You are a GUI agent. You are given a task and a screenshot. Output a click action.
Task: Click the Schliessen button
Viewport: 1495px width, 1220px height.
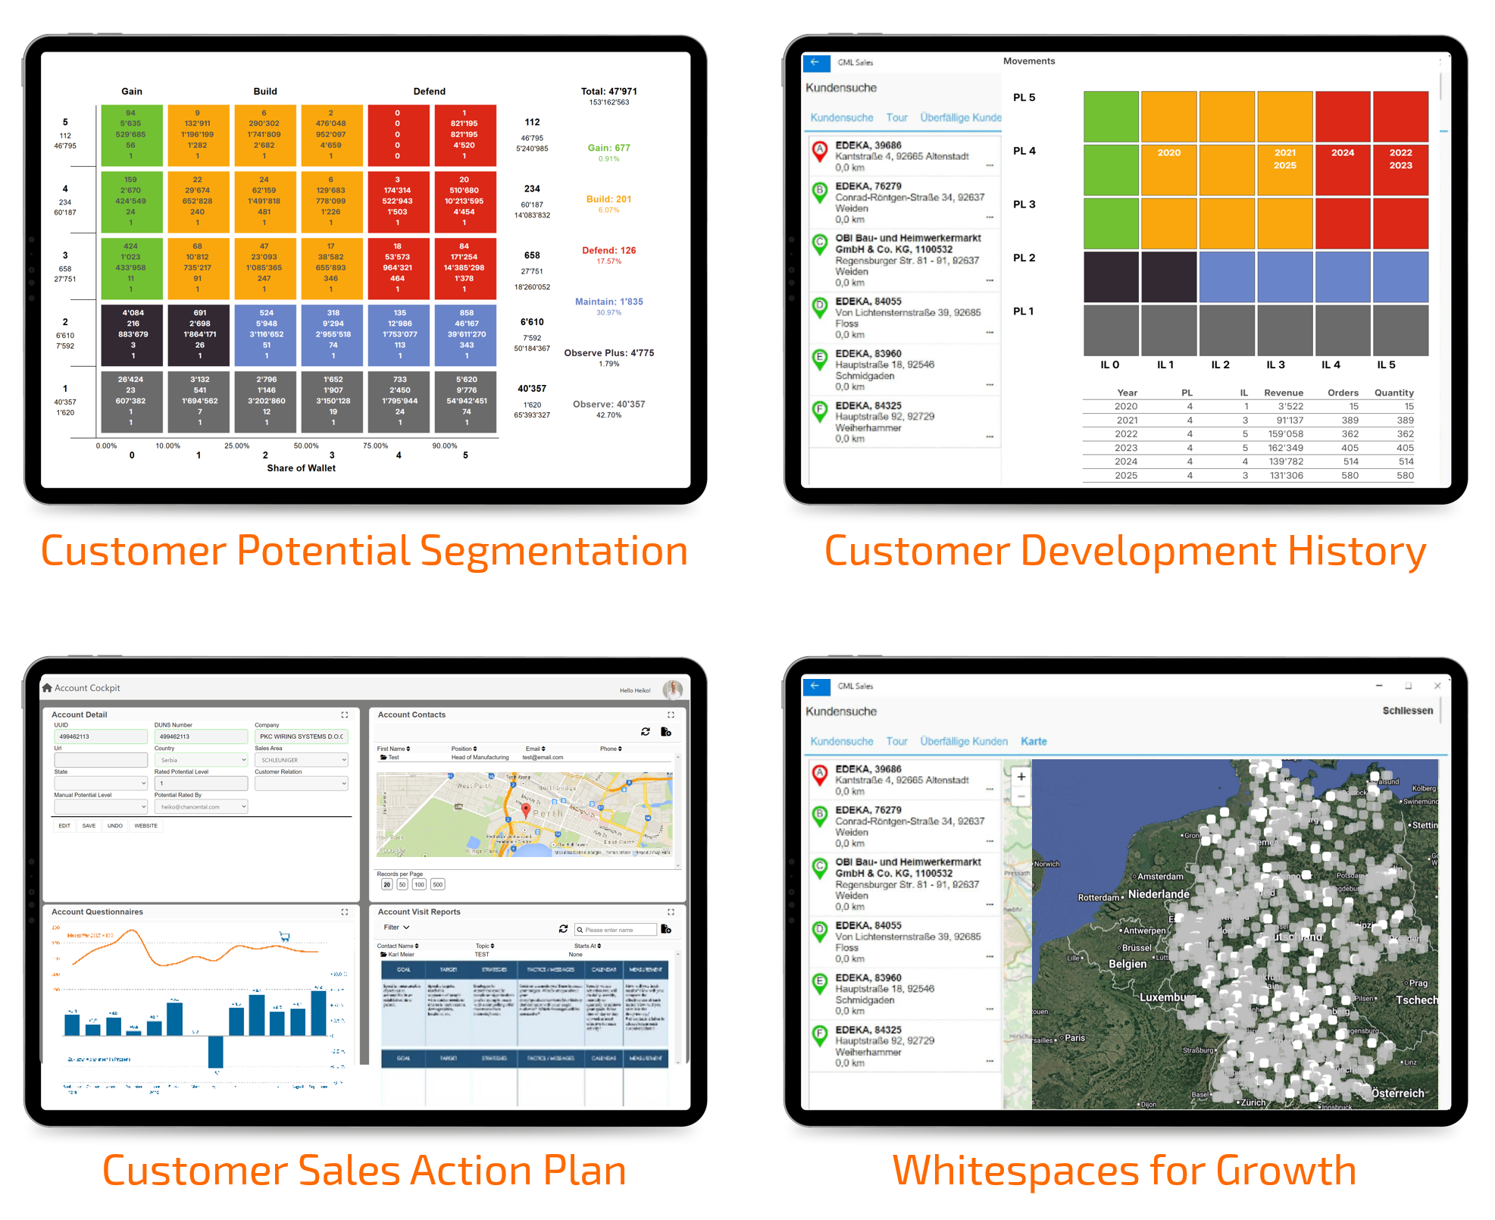point(1407,711)
